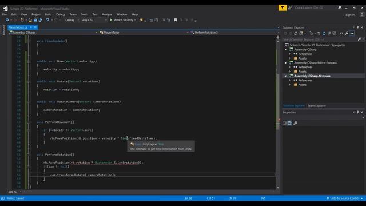This screenshot has height=206, width=366.
Task: Select Assembly-CSharp-firstpass project in the tree
Action: pos(312,76)
